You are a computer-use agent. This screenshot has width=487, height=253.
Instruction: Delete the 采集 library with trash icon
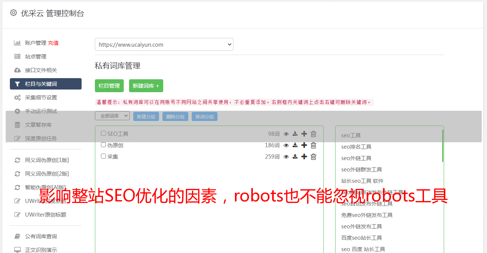pyautogui.click(x=314, y=157)
